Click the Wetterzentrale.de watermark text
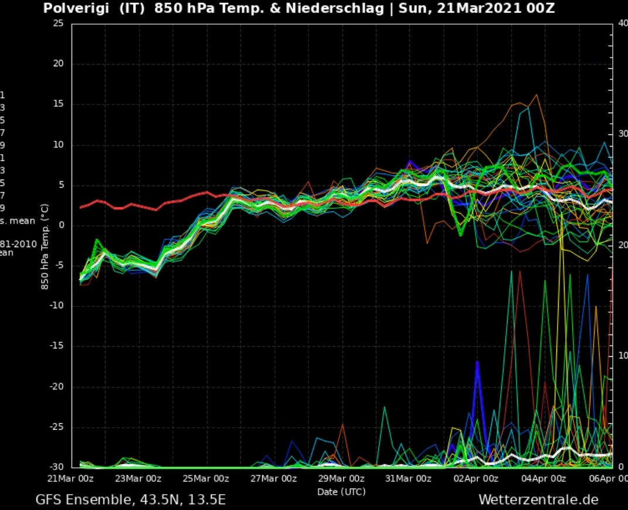This screenshot has height=510, width=628. point(538,499)
